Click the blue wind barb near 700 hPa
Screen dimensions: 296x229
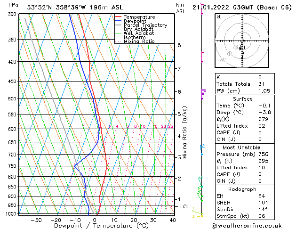tap(202, 150)
